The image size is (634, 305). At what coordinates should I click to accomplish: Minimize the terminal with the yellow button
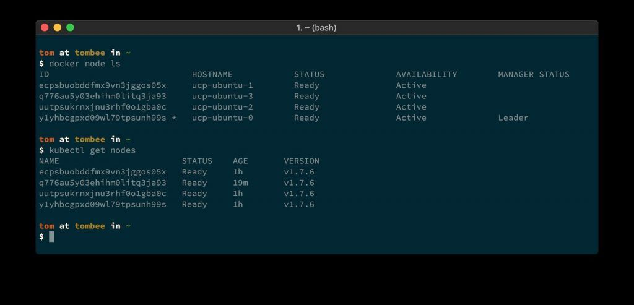click(x=58, y=27)
